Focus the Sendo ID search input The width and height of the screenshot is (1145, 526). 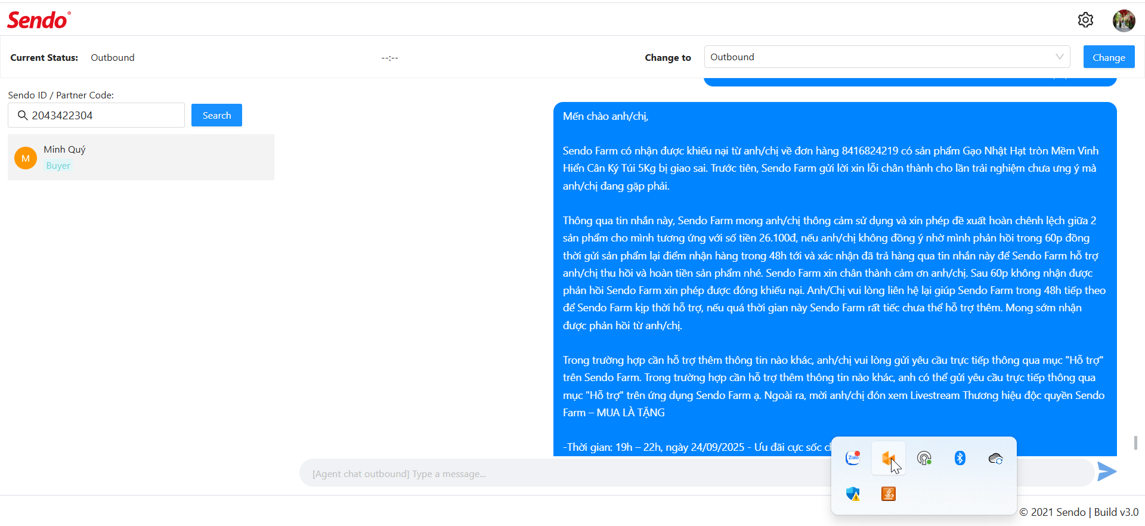tap(96, 115)
